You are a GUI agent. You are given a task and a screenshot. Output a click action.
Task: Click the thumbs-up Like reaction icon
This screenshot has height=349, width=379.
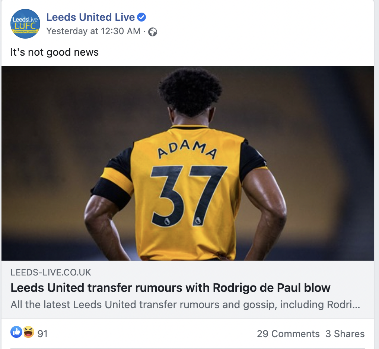click(16, 332)
